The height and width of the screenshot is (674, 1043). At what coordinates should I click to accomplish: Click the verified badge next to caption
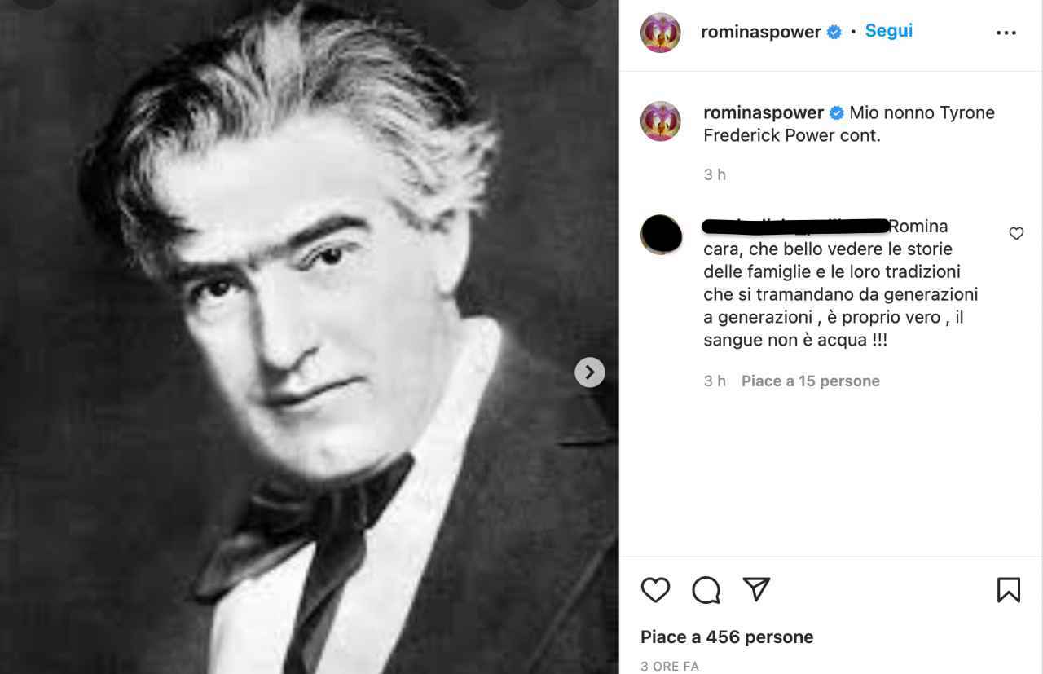(837, 113)
